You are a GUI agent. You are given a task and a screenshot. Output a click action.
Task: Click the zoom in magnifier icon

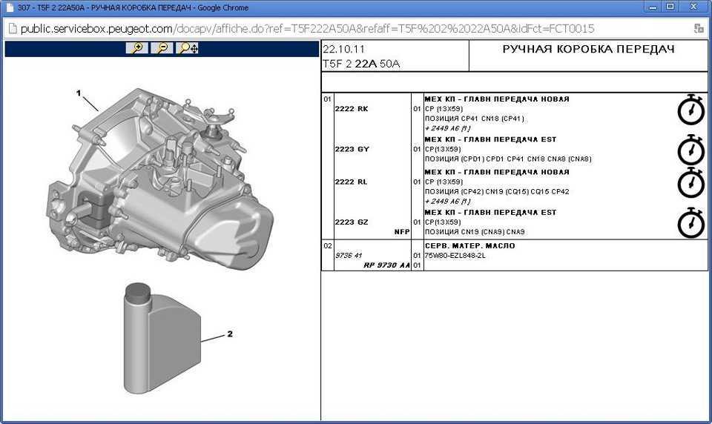point(136,47)
